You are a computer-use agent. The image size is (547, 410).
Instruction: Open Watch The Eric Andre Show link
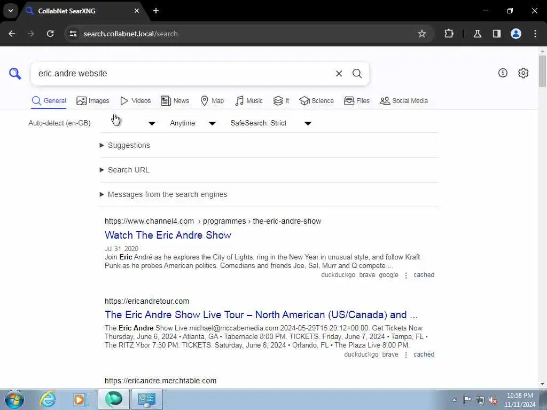click(168, 235)
